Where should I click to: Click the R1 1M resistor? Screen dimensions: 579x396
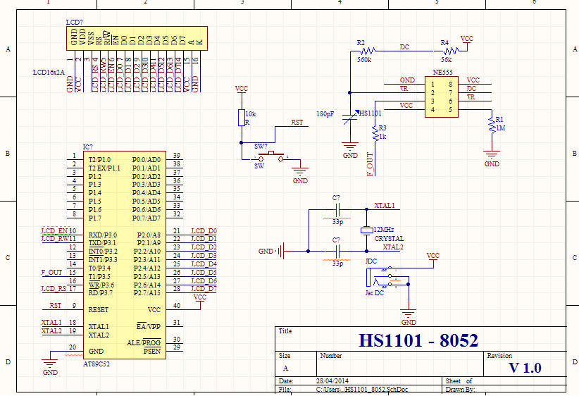492,125
